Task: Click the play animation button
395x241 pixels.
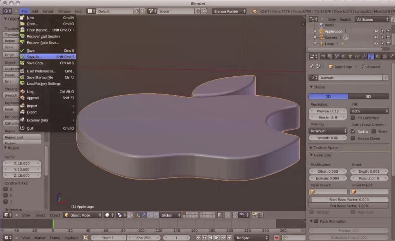Action: [x=217, y=238]
